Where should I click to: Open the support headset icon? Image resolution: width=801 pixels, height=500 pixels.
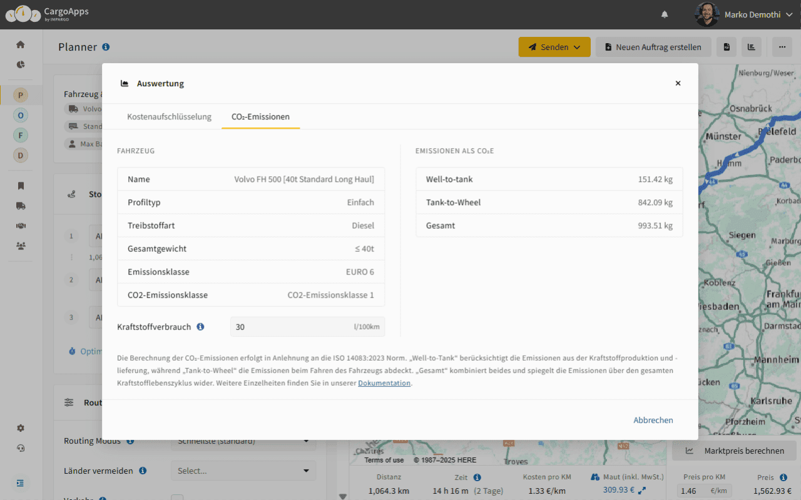point(21,448)
